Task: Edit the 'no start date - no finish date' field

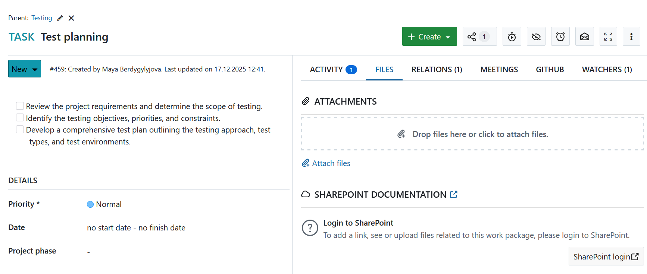Action: point(136,228)
